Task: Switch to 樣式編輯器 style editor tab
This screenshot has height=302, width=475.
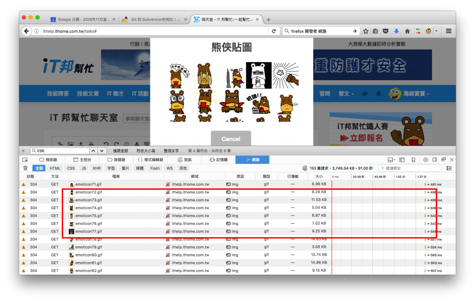Action: click(151, 160)
